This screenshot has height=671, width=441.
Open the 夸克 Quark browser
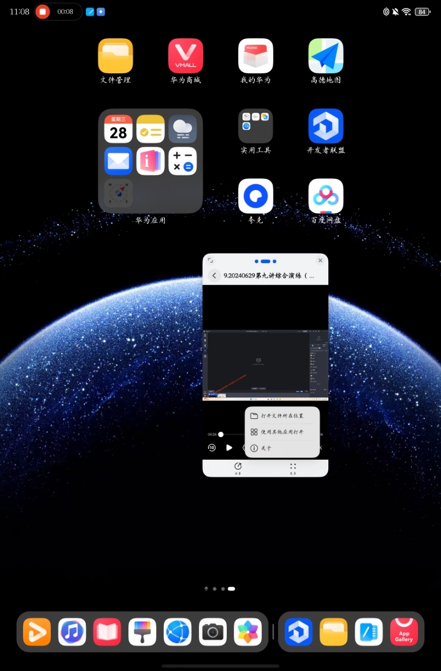(256, 196)
